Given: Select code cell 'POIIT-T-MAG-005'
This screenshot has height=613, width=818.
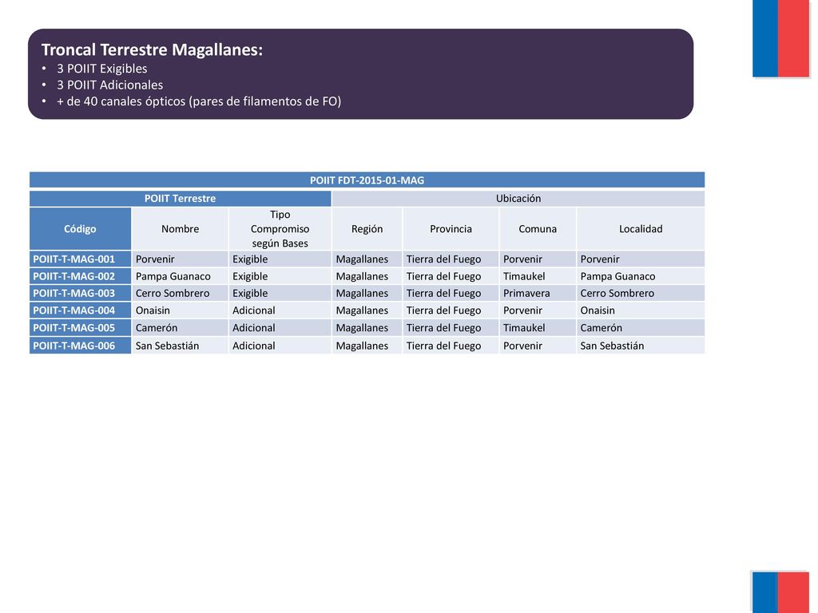Looking at the screenshot, I should tap(80, 328).
